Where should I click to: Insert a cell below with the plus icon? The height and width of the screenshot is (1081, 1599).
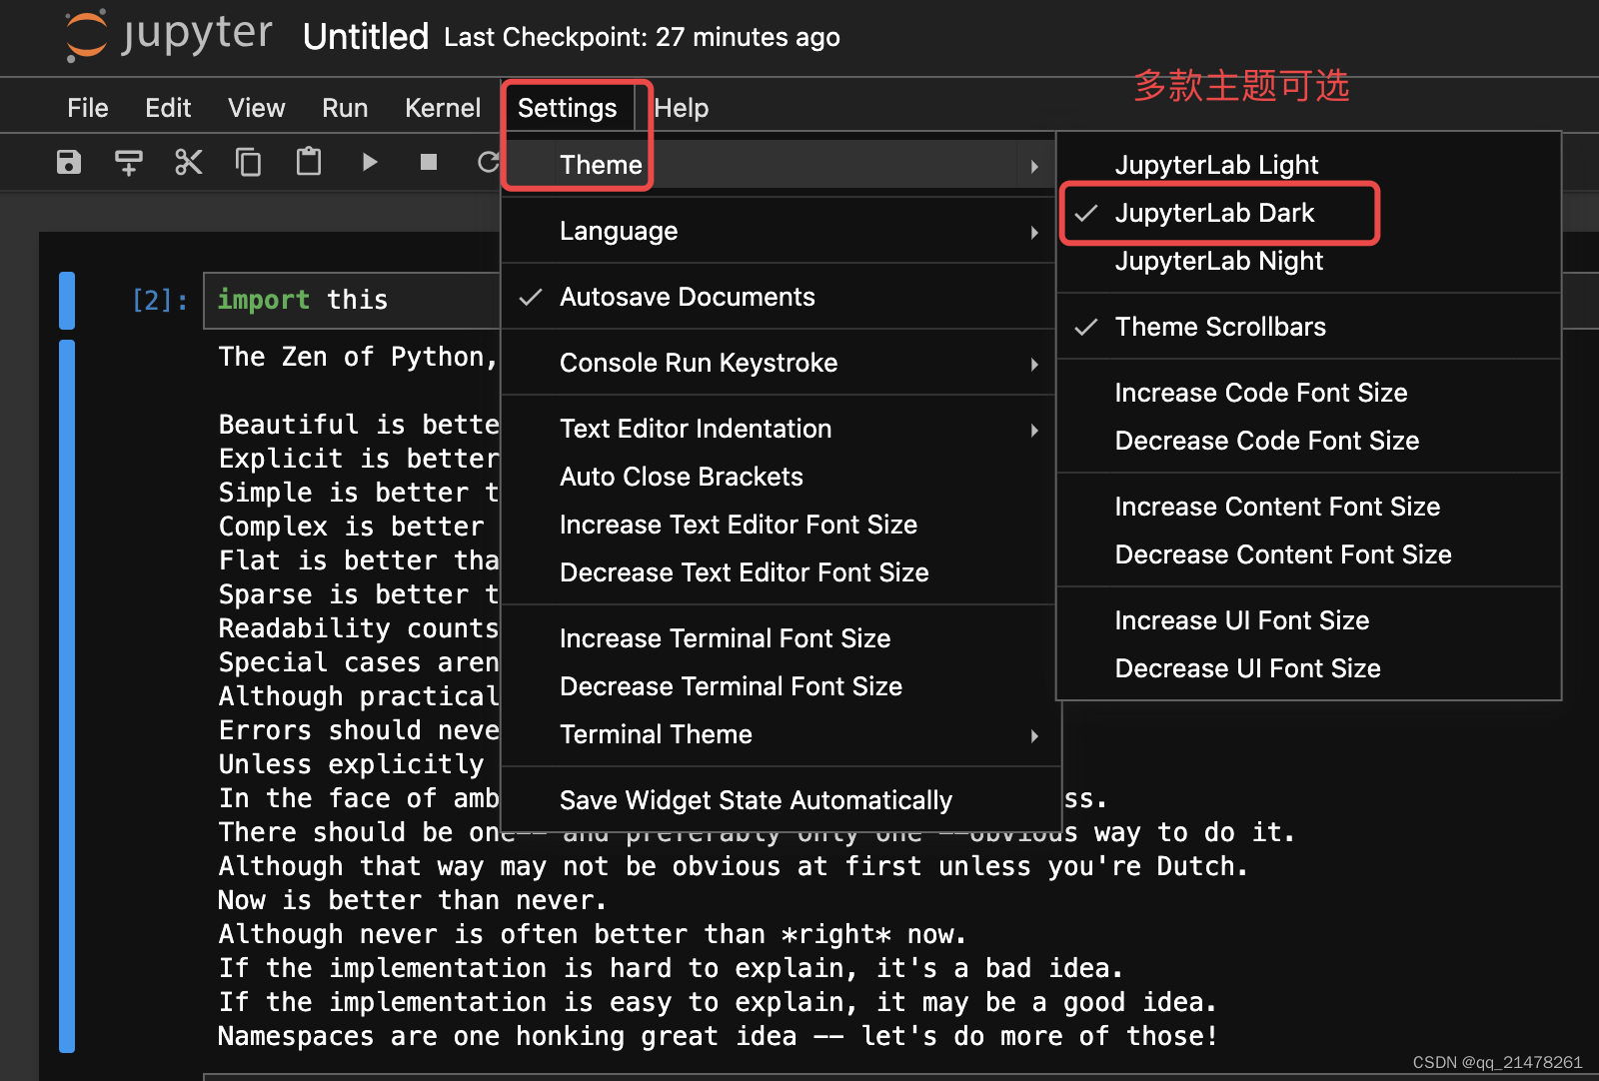[128, 162]
